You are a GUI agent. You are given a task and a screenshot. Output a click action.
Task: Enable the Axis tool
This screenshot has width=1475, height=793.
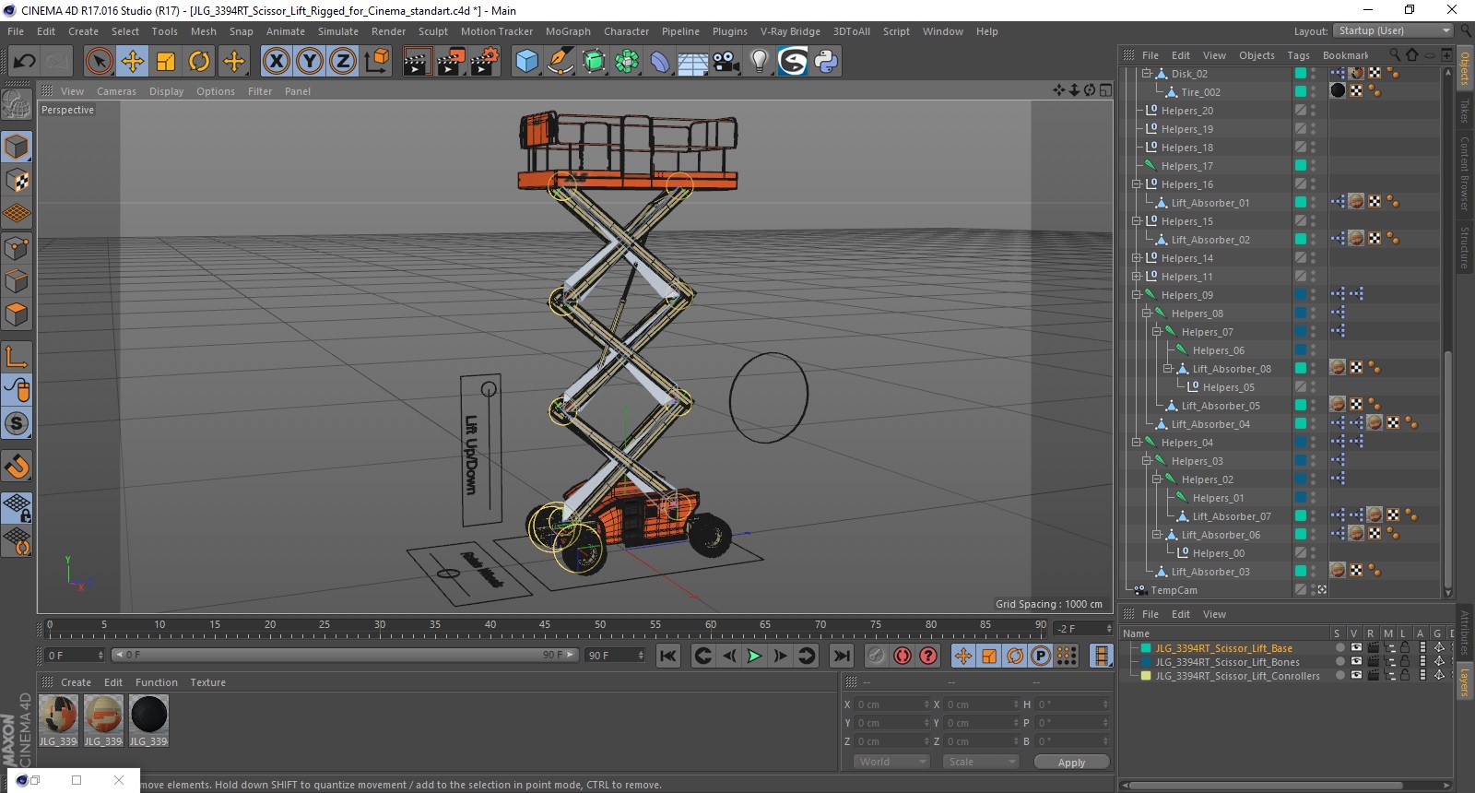click(x=17, y=356)
